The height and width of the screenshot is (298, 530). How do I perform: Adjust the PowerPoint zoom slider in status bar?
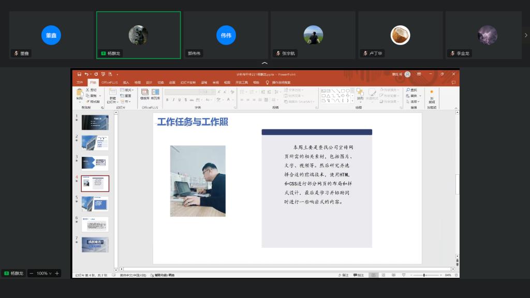[424, 275]
